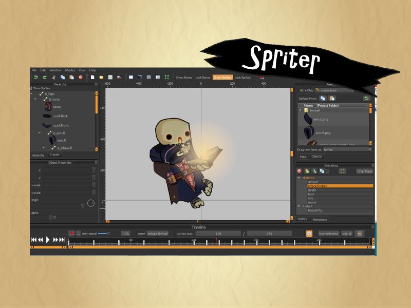The image size is (411, 308).
Task: Click the green Undo arrow icon
Action: [36, 78]
